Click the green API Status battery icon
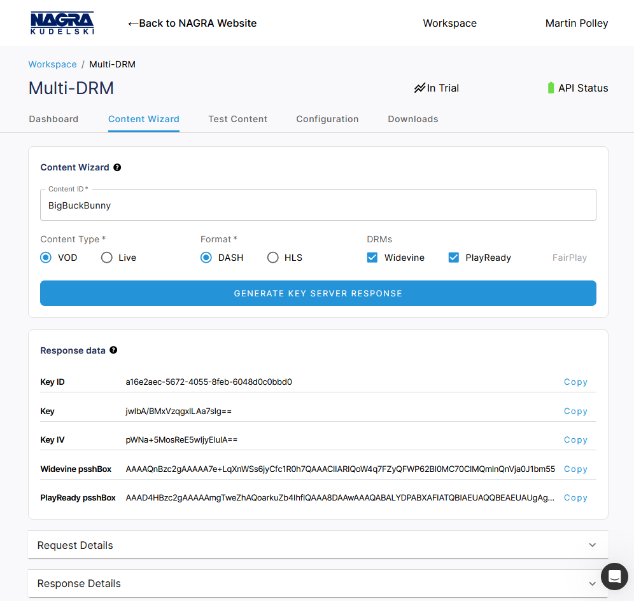 coord(551,88)
